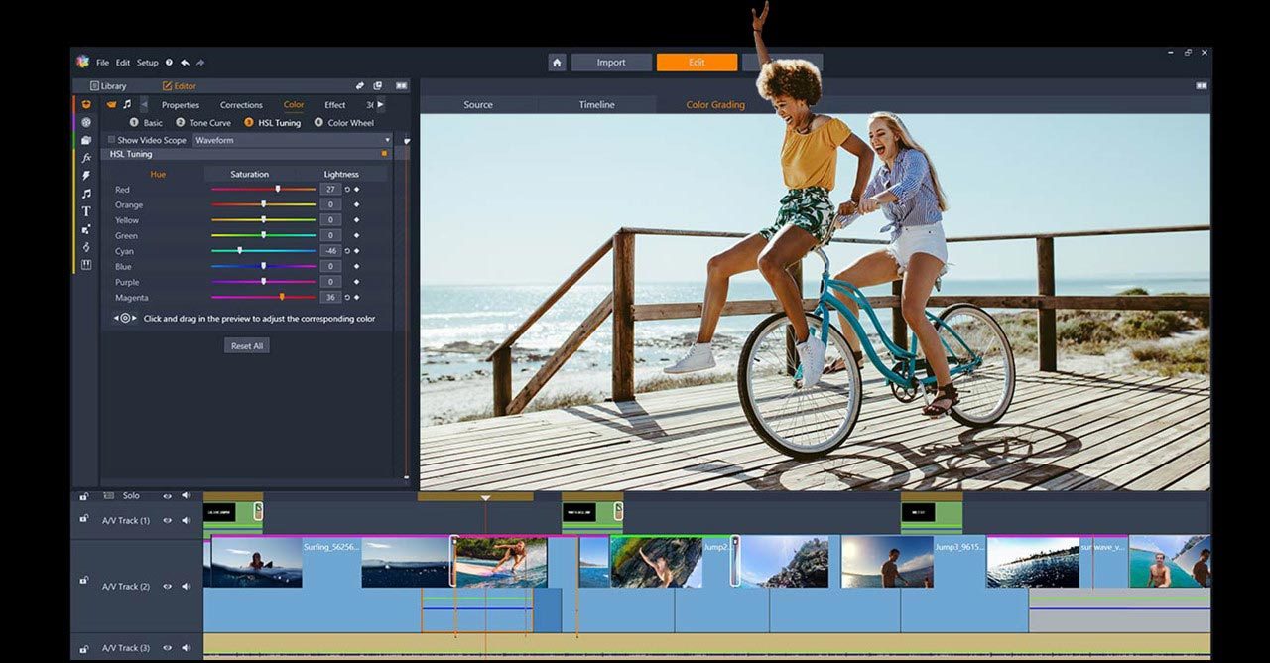This screenshot has width=1270, height=663.
Task: Reset the Cyan hue value
Action: (347, 251)
